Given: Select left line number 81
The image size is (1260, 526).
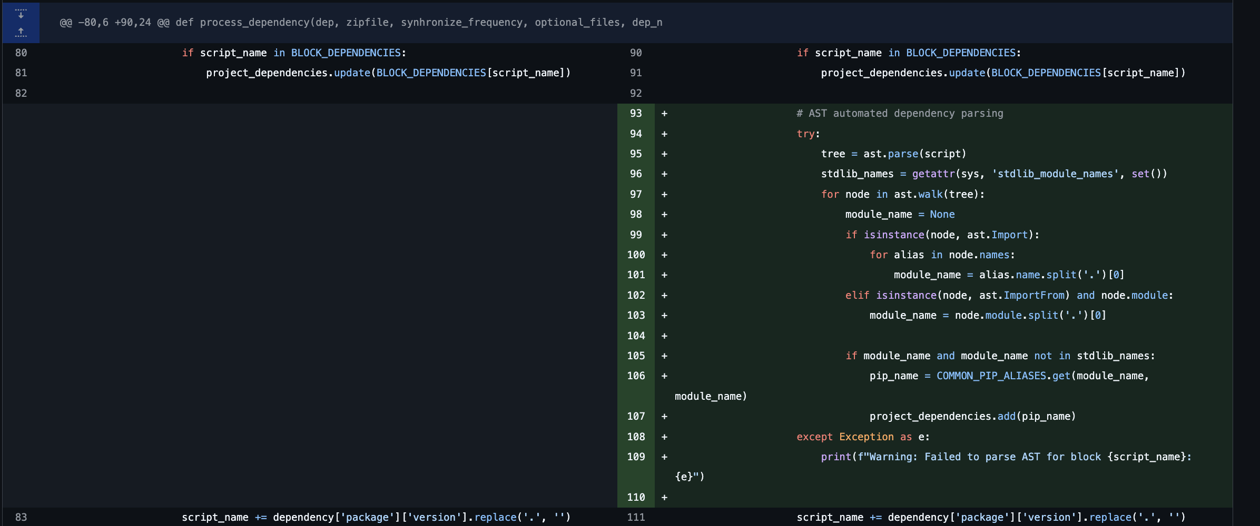Looking at the screenshot, I should click(21, 73).
